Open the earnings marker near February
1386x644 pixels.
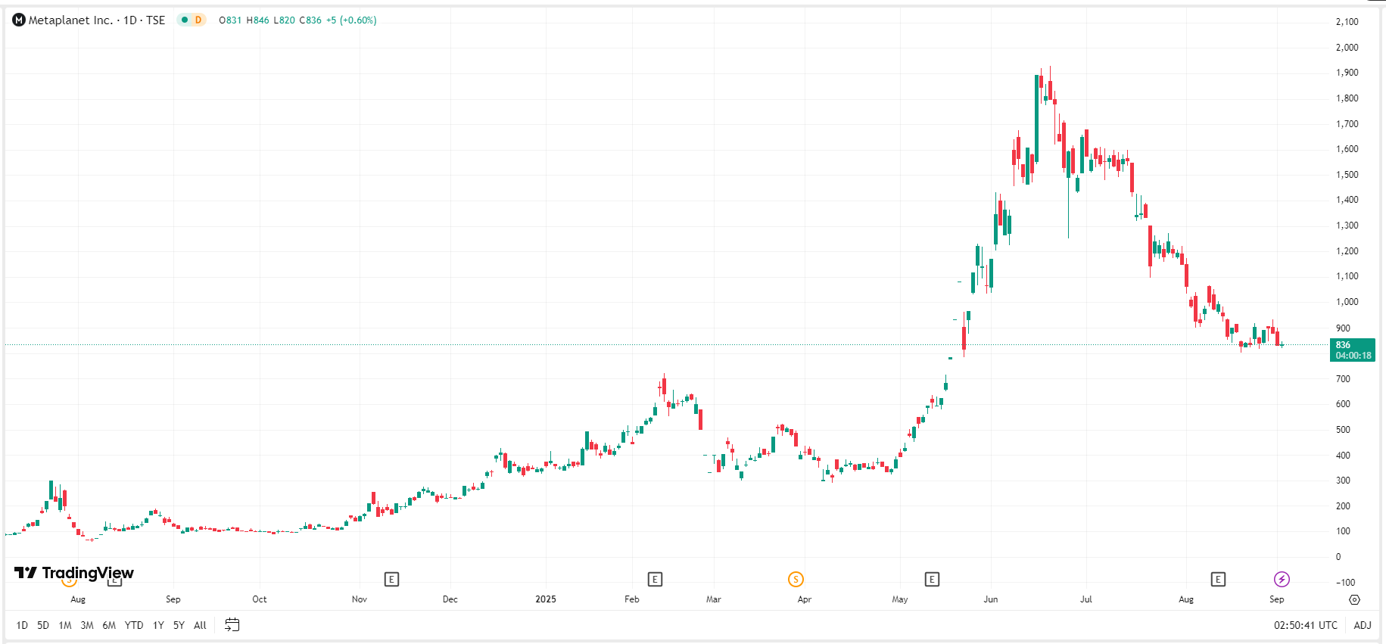[655, 580]
